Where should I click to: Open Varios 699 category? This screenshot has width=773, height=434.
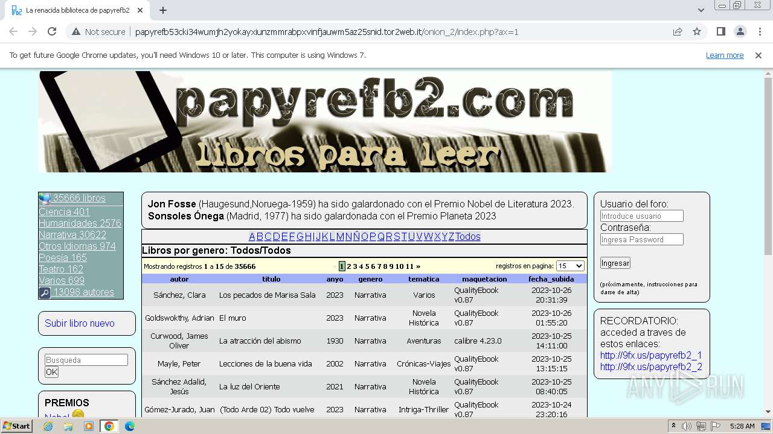pos(62,281)
